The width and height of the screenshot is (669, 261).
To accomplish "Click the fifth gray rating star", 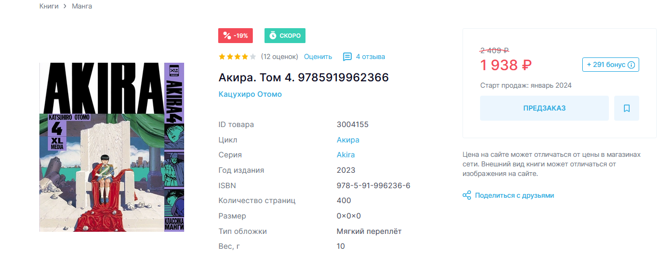I will (x=253, y=56).
